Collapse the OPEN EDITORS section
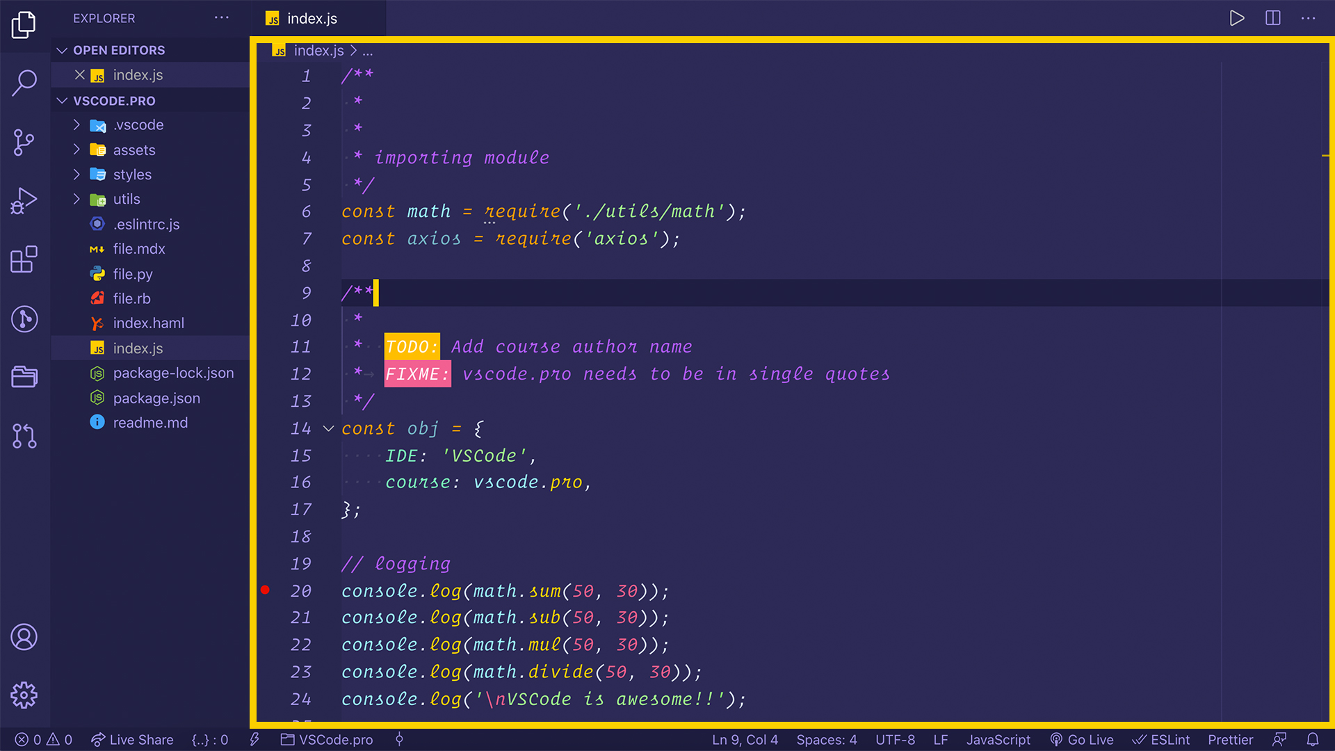This screenshot has height=751, width=1335. [x=61, y=49]
